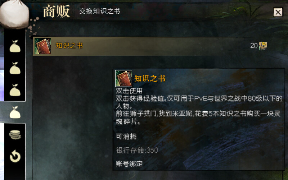This screenshot has height=180, width=288.
Task: Open the buyback tab with circular arrow
Action: [15, 156]
